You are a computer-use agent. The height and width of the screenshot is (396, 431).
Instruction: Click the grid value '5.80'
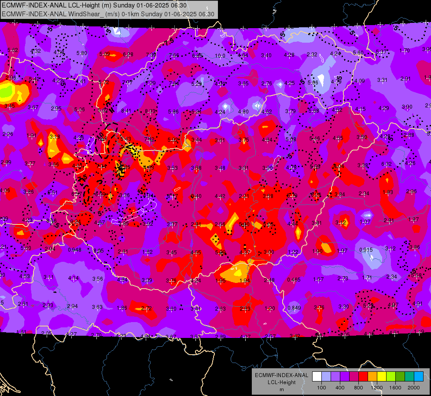click(81, 53)
